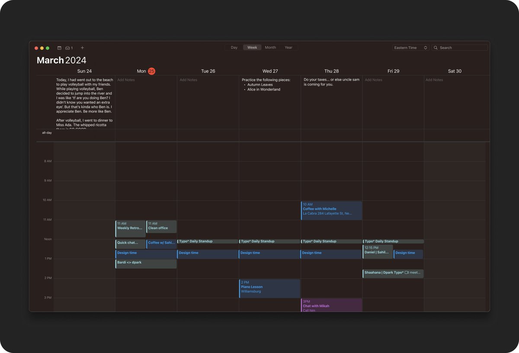Click Add Notes under Sat 30
The image size is (519, 353).
coord(434,80)
